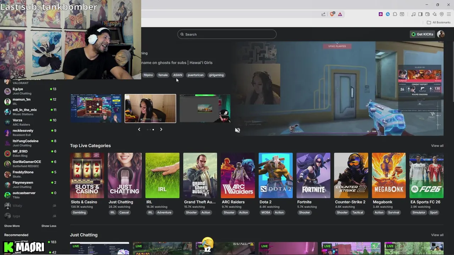Click the tab search toolbar icon

point(402,14)
